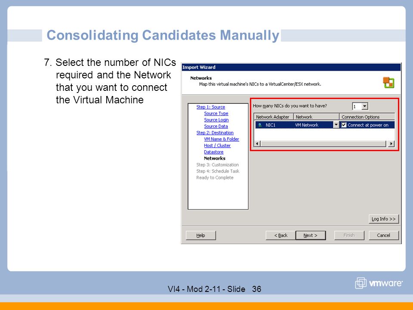Viewport: 413px width, 310px height.
Task: Click the Back button
Action: (281, 236)
